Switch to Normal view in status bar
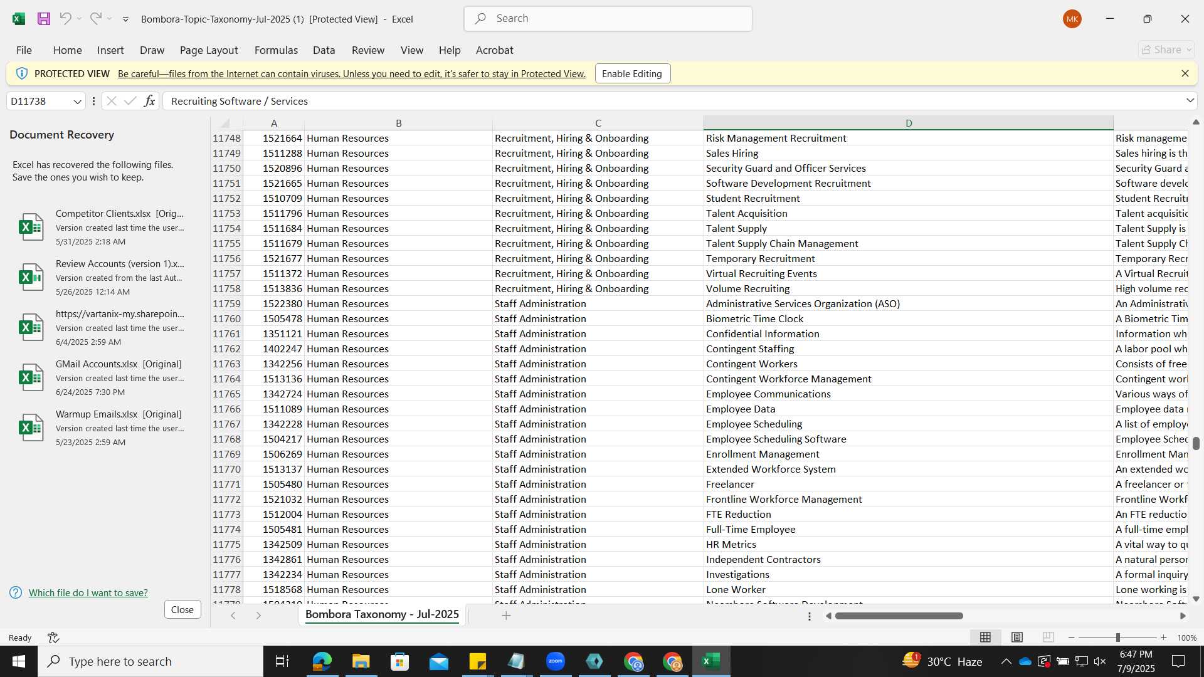 [985, 638]
